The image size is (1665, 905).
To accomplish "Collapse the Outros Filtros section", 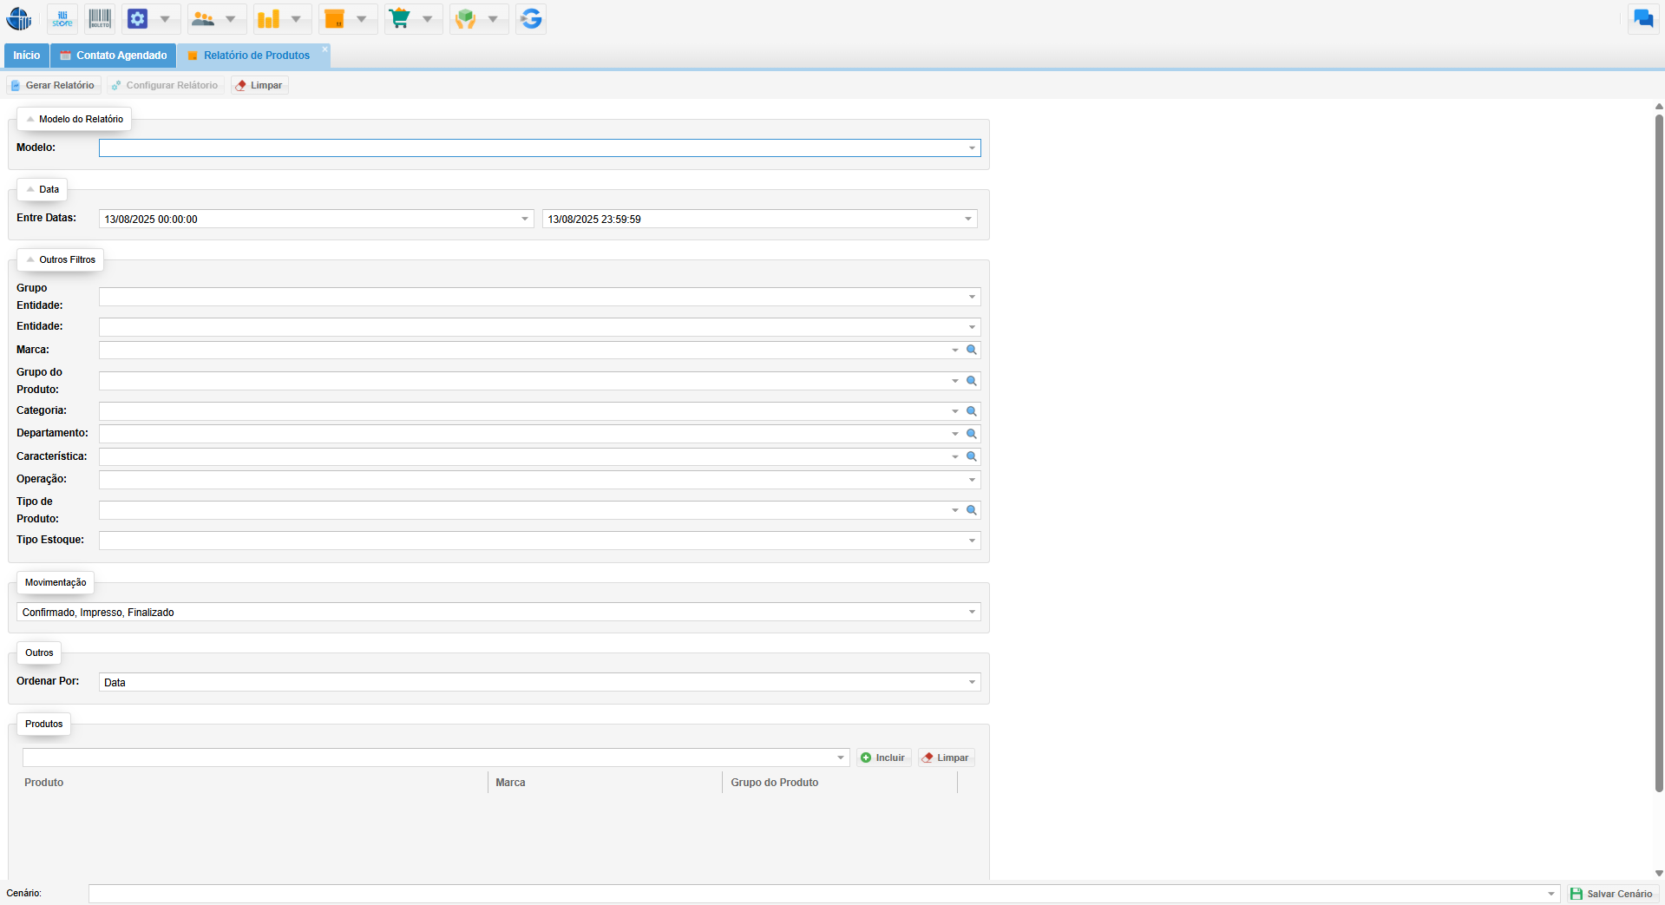I will click(30, 259).
